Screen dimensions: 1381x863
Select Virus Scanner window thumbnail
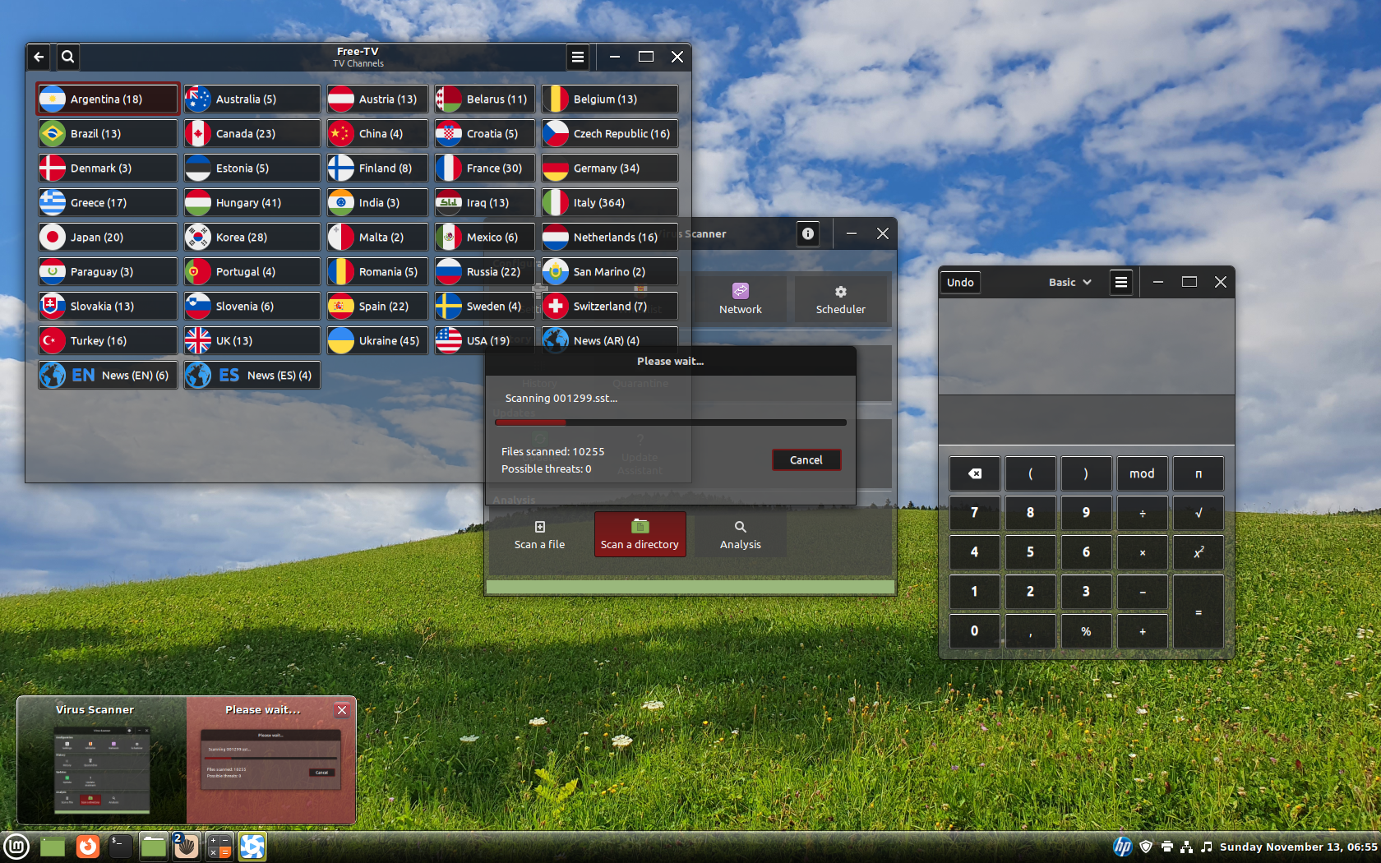tap(102, 759)
